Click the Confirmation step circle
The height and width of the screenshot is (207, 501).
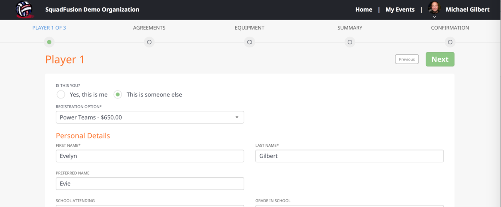click(450, 42)
